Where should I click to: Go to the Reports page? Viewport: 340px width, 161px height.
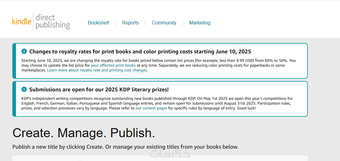click(130, 23)
